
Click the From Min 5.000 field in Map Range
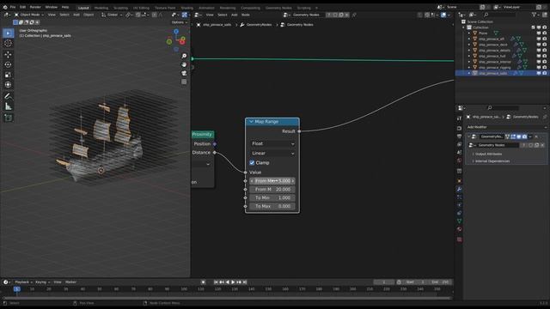272,181
